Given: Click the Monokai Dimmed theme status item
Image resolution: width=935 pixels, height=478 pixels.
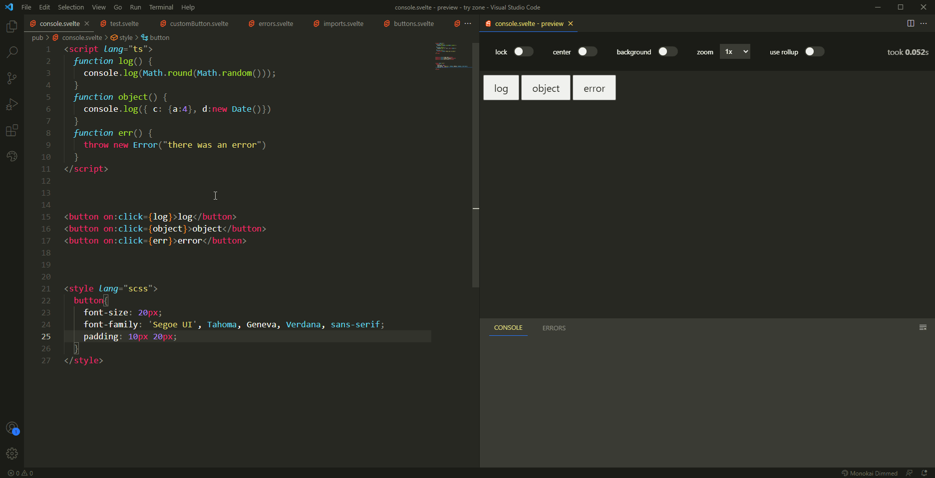Looking at the screenshot, I should (869, 473).
